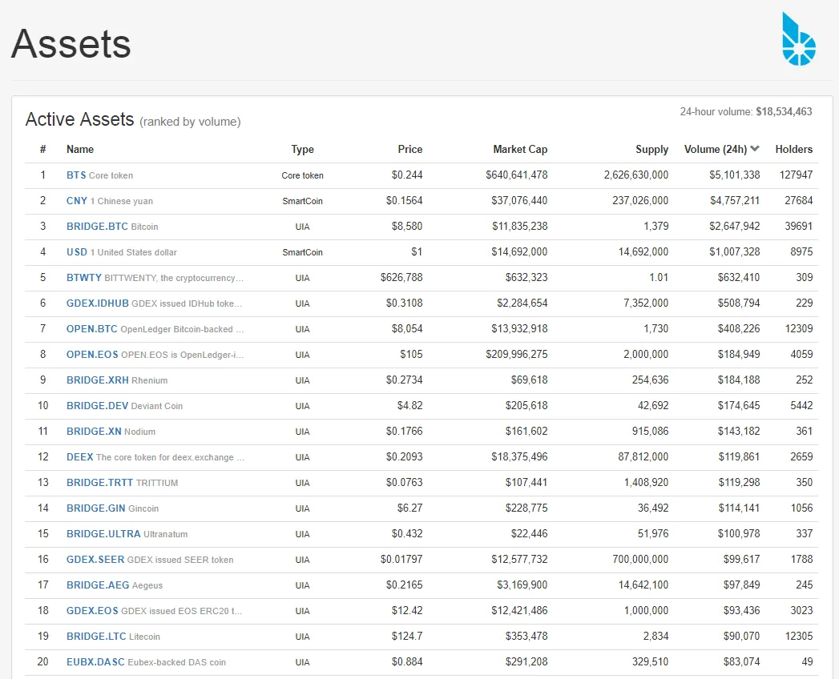Open the BRIDGE.DEV asset link

(98, 406)
